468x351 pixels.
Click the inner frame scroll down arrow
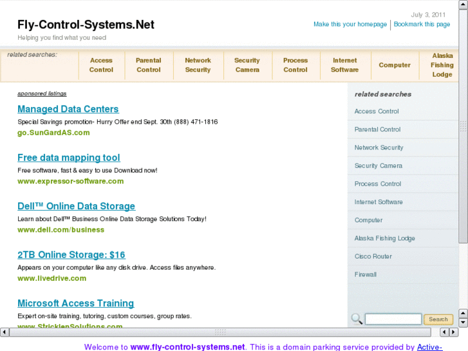coord(463,322)
